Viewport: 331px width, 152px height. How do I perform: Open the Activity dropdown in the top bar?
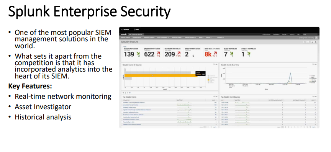292,34
